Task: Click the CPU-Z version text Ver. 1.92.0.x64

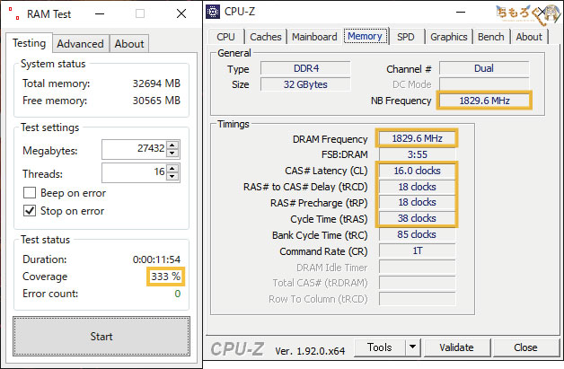Action: [x=310, y=351]
